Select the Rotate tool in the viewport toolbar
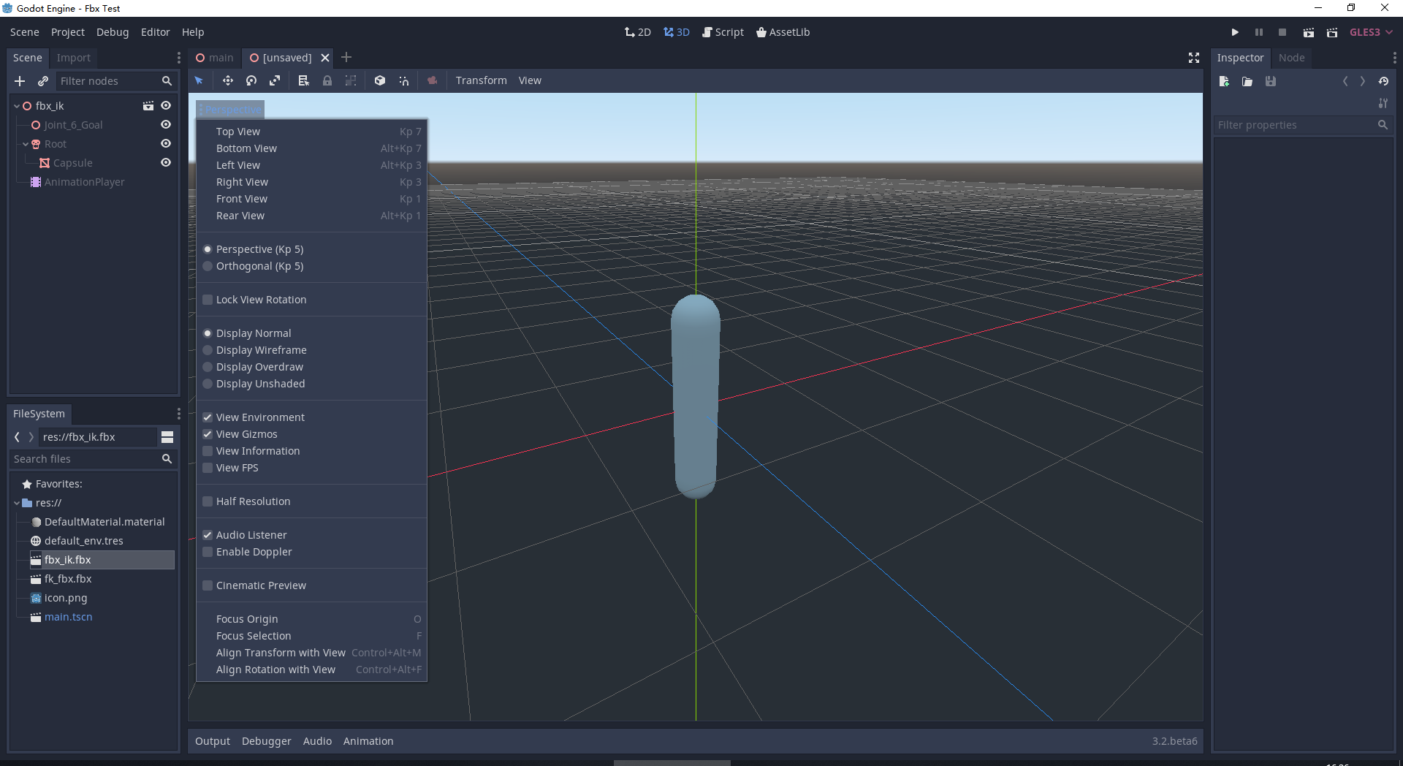Viewport: 1403px width, 766px height. click(x=251, y=80)
